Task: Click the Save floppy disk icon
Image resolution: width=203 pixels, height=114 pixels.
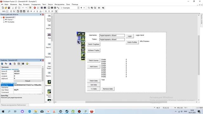Action: (9, 8)
